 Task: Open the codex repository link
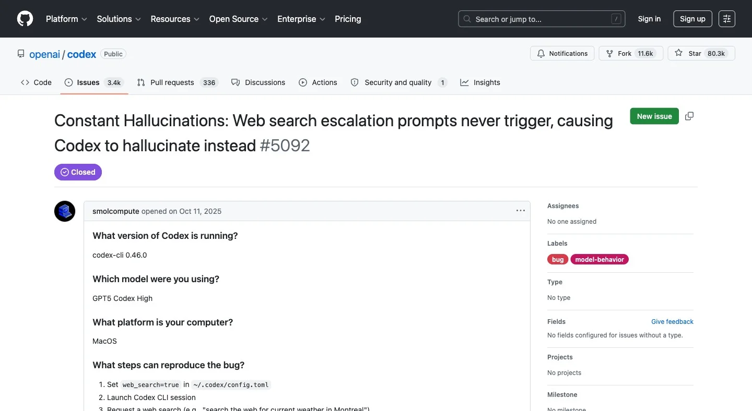pyautogui.click(x=81, y=54)
